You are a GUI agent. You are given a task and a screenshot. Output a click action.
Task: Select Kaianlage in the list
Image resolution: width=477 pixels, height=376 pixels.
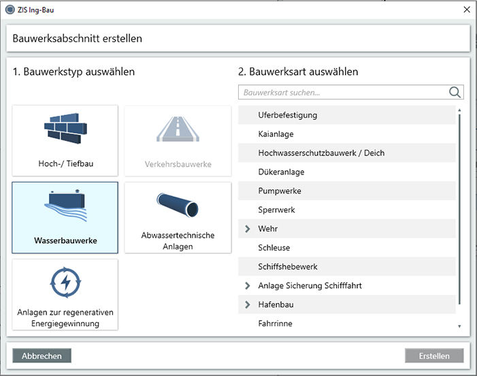[347, 134]
